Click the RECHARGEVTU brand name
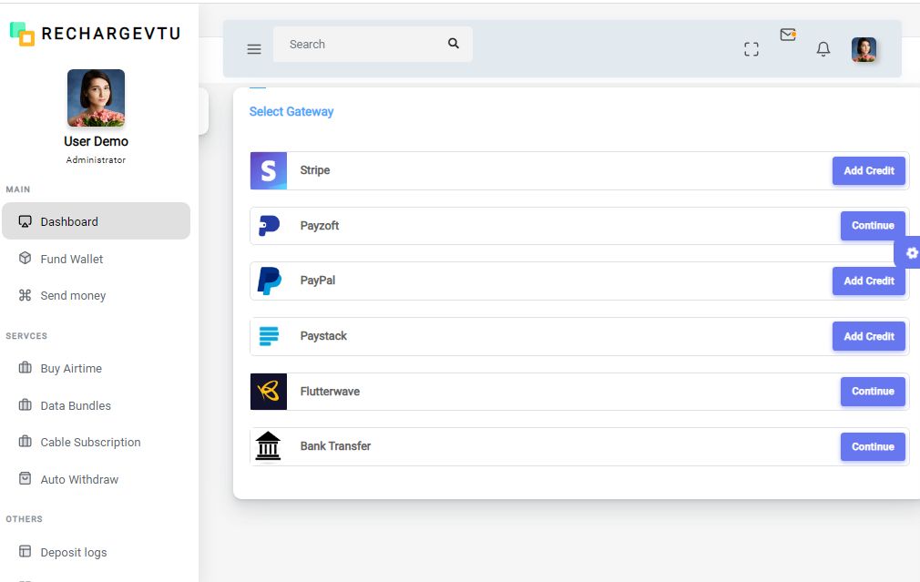 point(111,34)
